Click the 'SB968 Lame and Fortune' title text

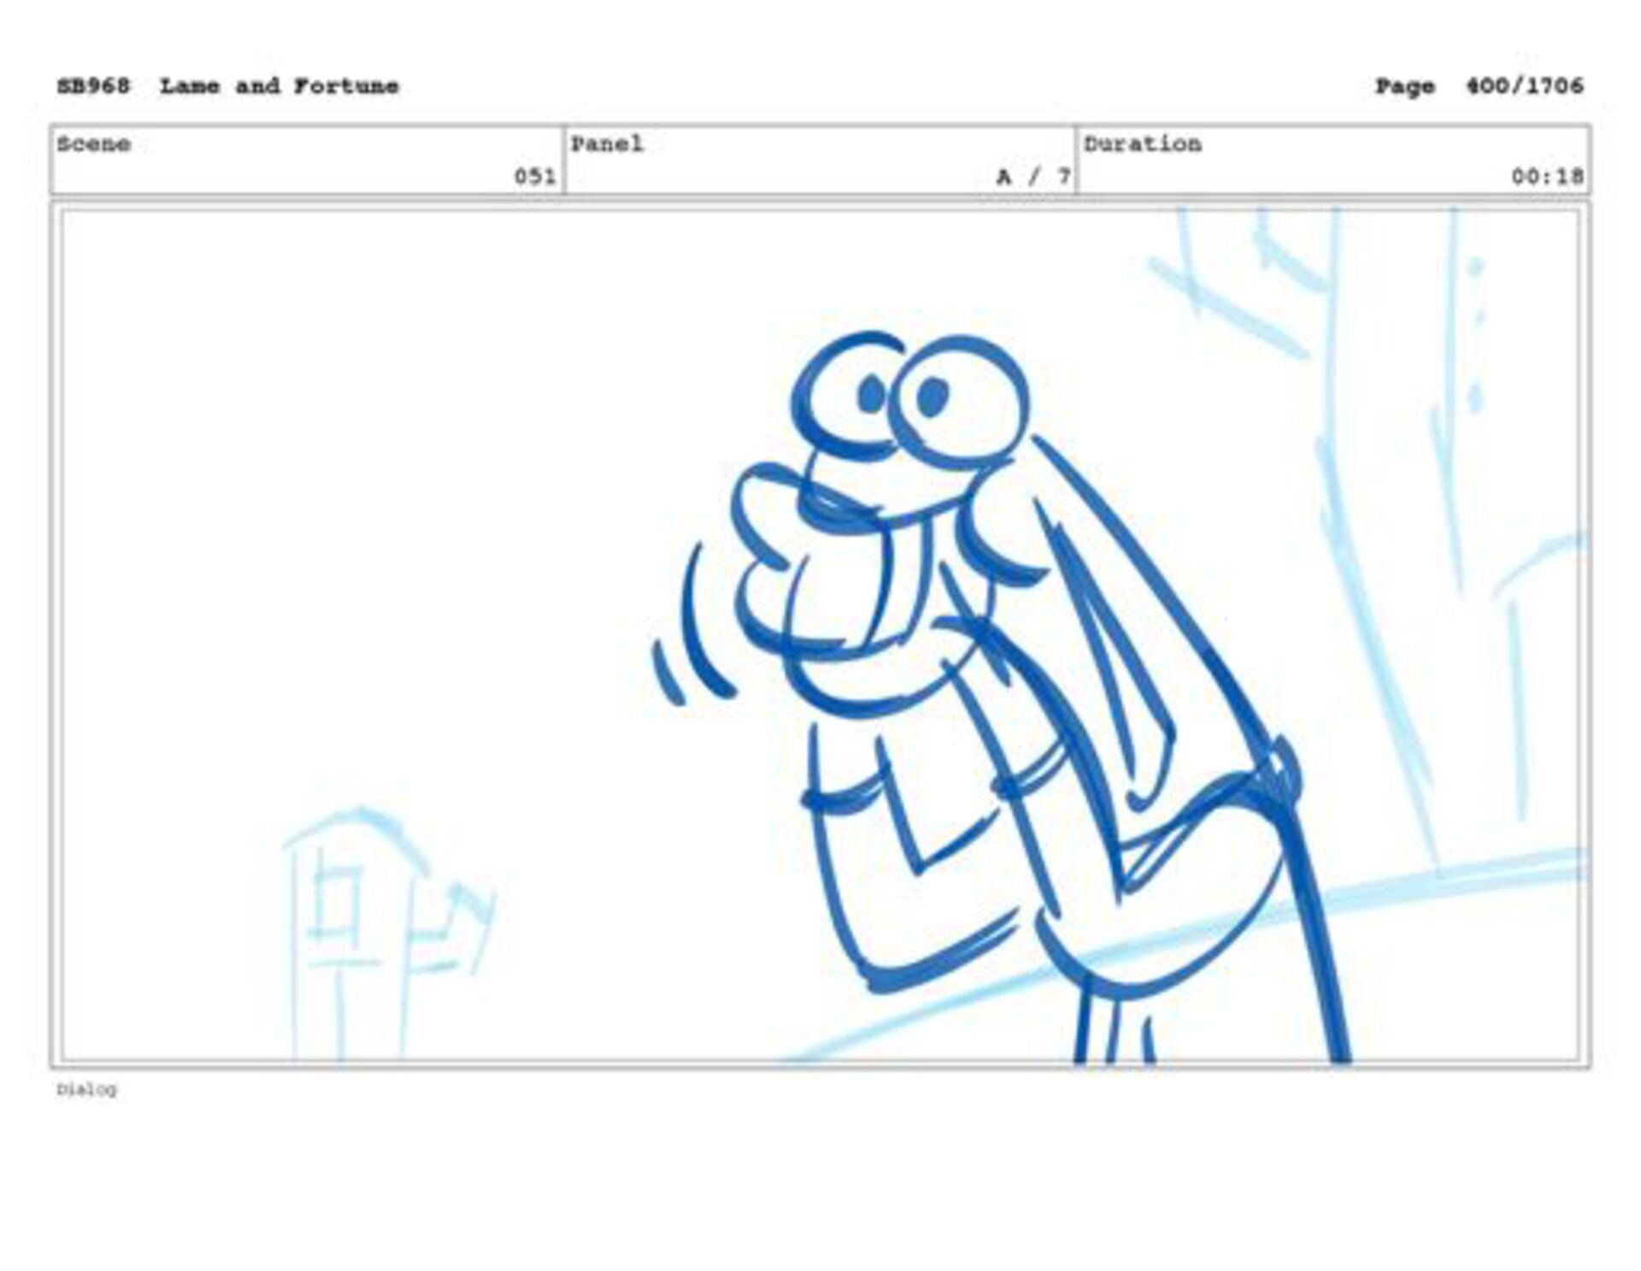227,86
